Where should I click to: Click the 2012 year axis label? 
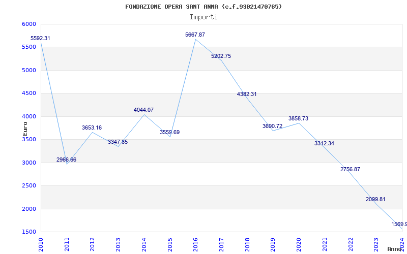coord(93,244)
